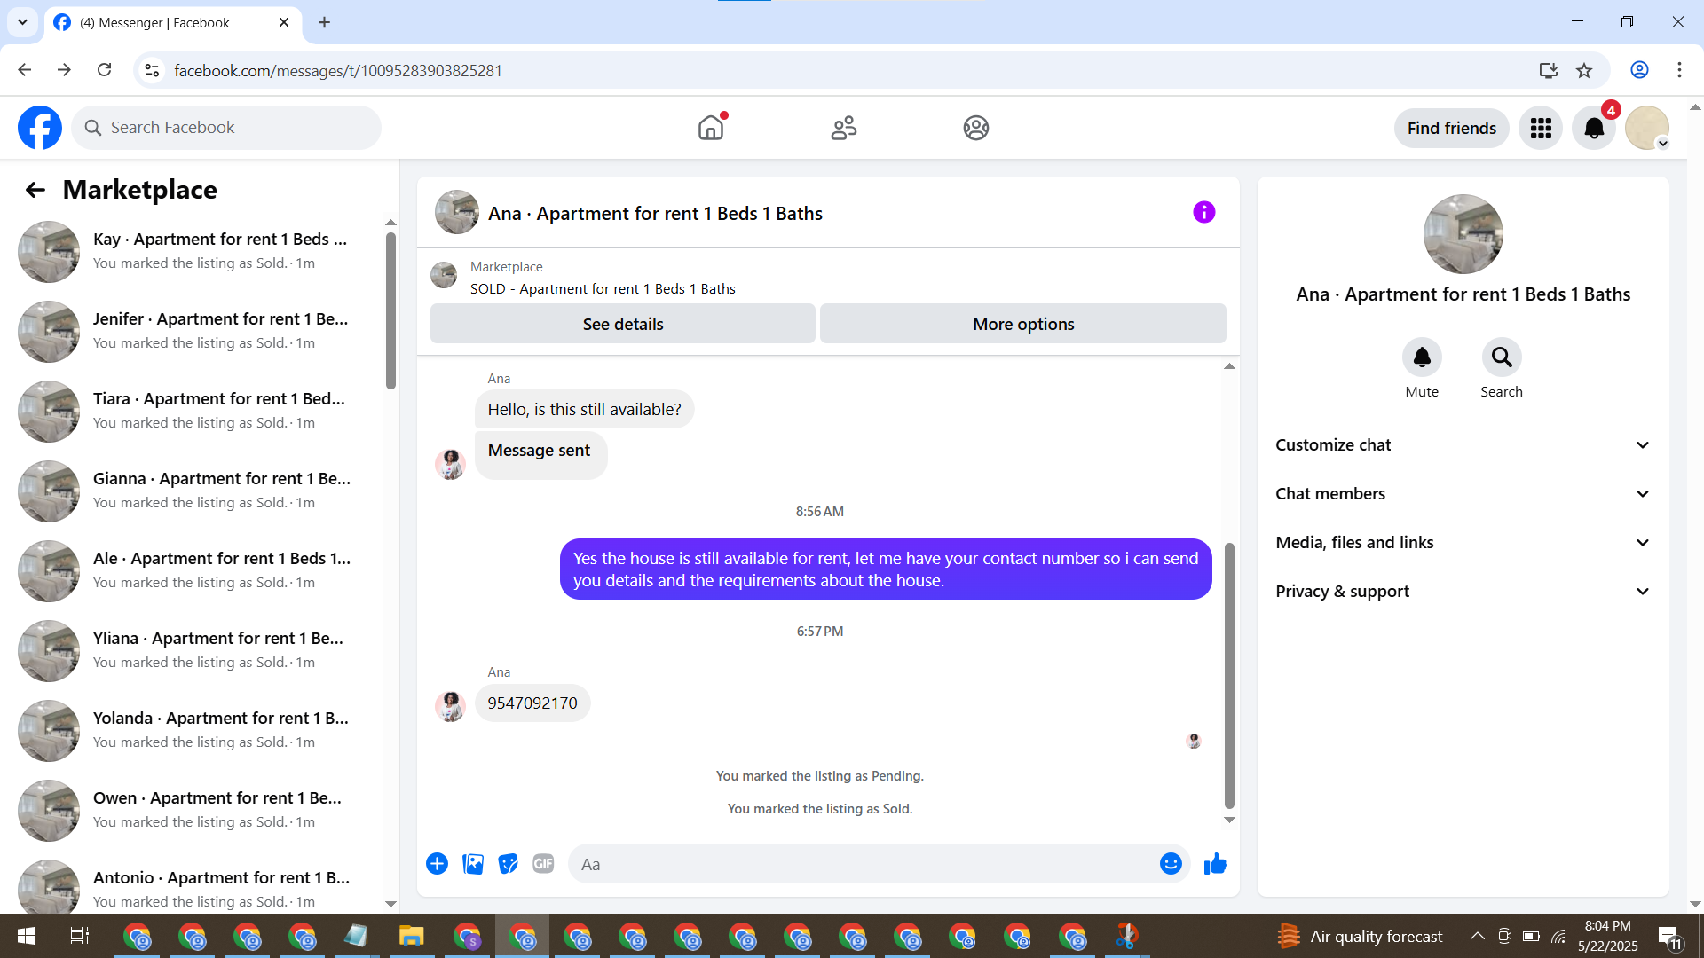1704x958 pixels.
Task: Focus the Search Facebook field
Action: (226, 128)
